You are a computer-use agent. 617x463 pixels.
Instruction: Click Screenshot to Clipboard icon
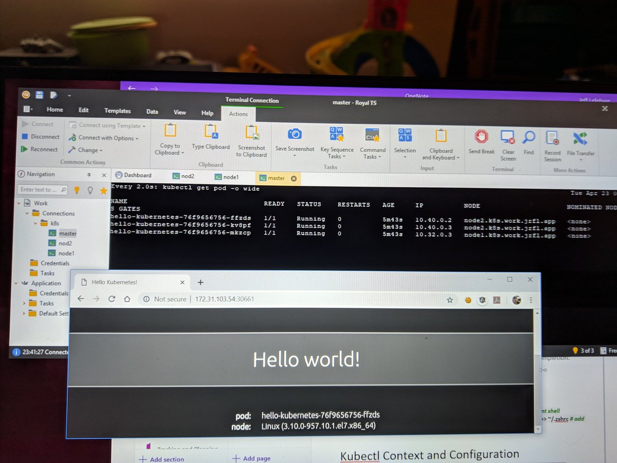coord(252,133)
